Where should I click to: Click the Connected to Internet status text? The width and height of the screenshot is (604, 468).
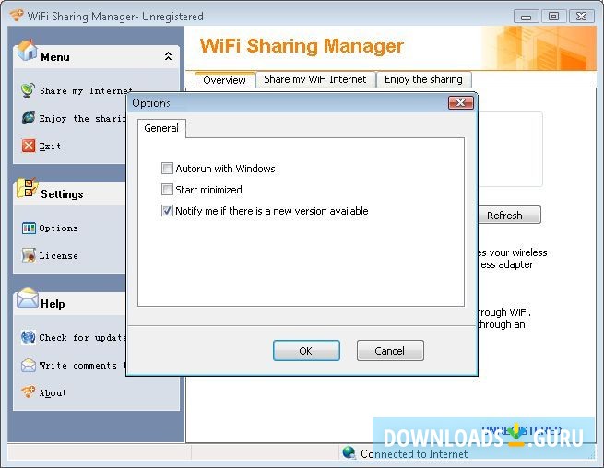point(414,454)
